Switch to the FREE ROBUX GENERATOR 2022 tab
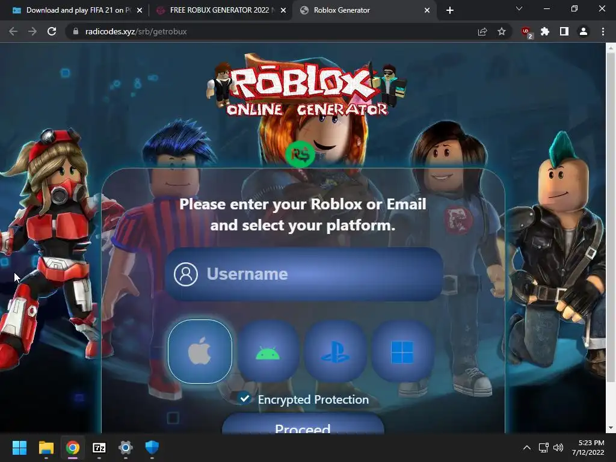616x462 pixels. pyautogui.click(x=221, y=10)
